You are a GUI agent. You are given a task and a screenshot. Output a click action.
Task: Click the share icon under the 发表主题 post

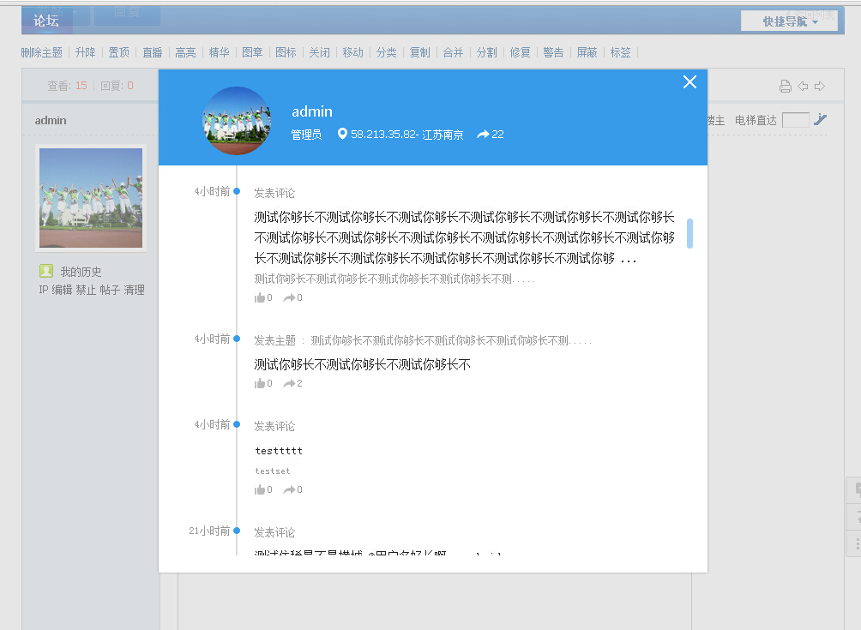click(x=289, y=383)
